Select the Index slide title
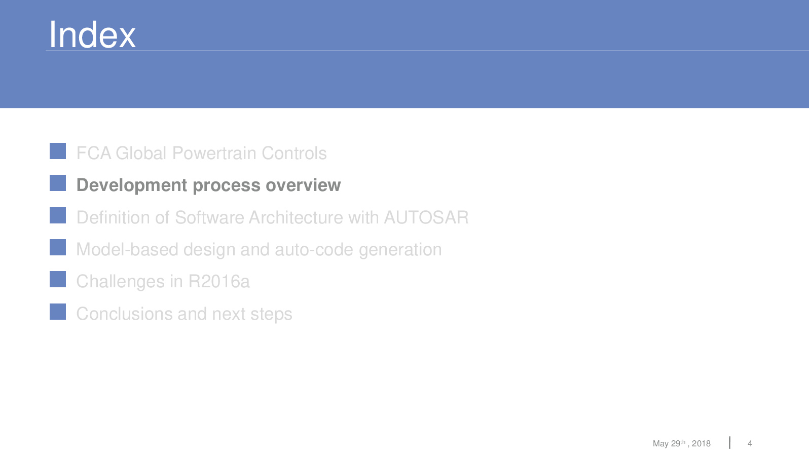Screen dimensions: 809x456 tap(92, 35)
